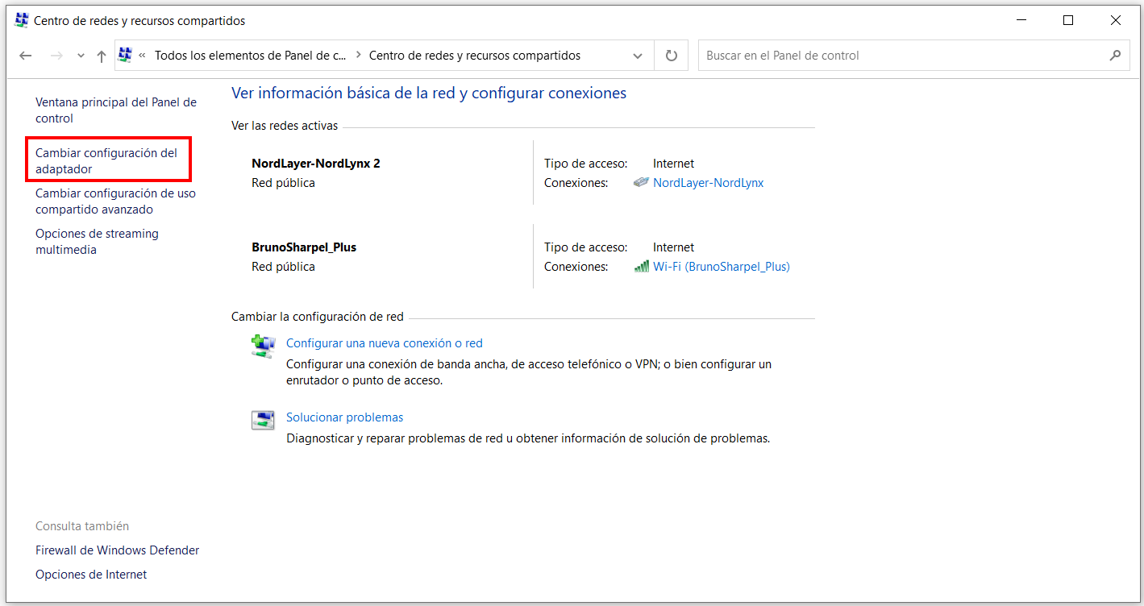This screenshot has height=606, width=1144.
Task: Click the search magnifier icon
Action: [1115, 55]
